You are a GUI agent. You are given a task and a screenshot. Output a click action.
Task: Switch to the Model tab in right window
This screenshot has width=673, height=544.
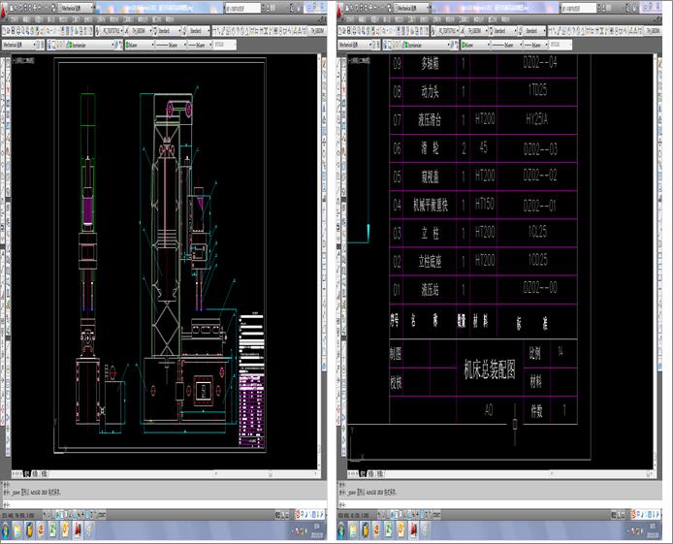363,473
